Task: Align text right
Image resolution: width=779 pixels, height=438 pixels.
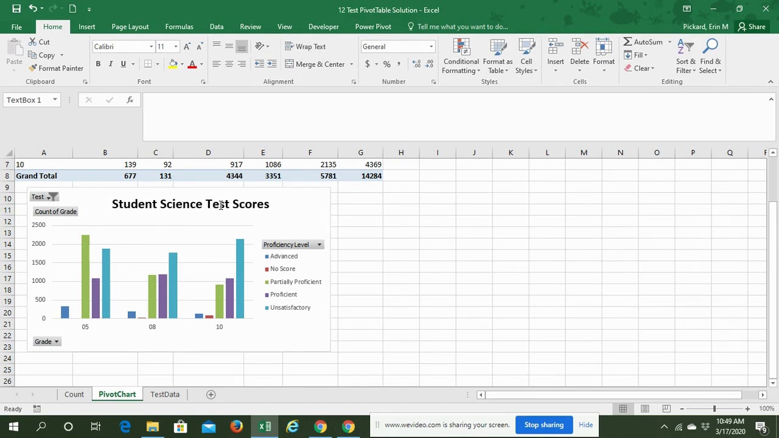Action: (242, 64)
